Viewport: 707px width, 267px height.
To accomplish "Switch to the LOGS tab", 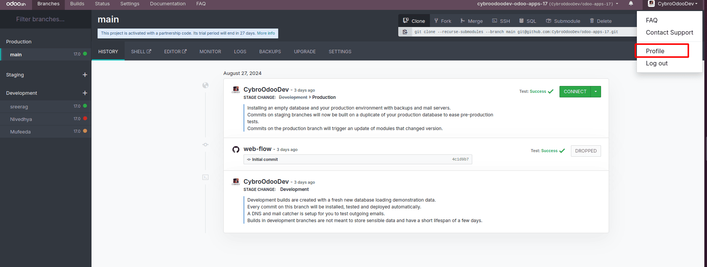I will (240, 52).
